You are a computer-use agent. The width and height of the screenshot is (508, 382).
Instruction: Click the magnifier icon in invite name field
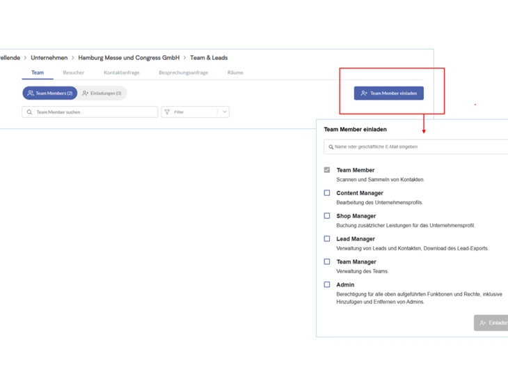(331, 147)
